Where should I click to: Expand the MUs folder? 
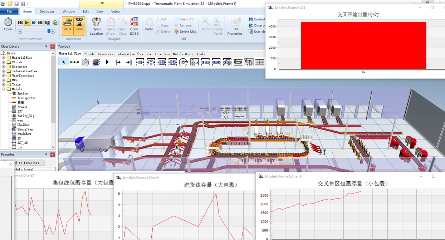pos(4,80)
